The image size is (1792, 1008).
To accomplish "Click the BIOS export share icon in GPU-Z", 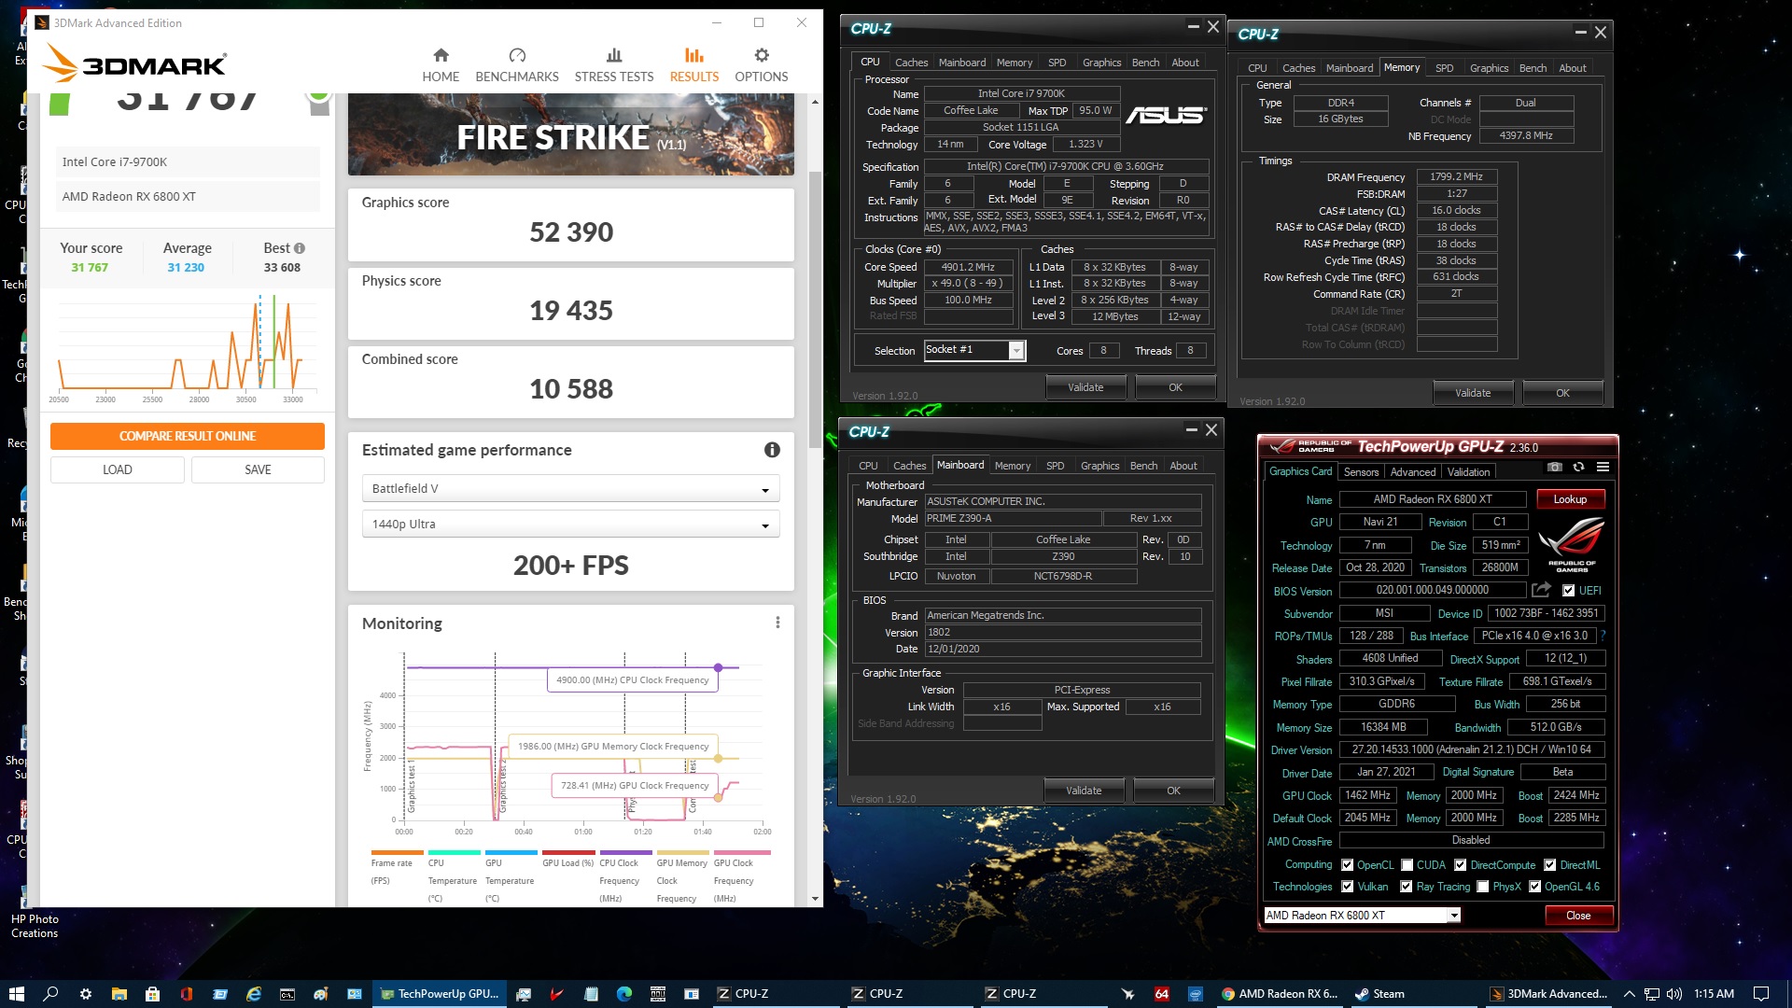I will click(x=1541, y=590).
